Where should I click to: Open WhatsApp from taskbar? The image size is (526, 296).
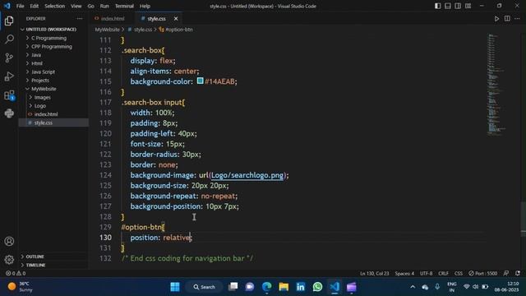tap(317, 287)
